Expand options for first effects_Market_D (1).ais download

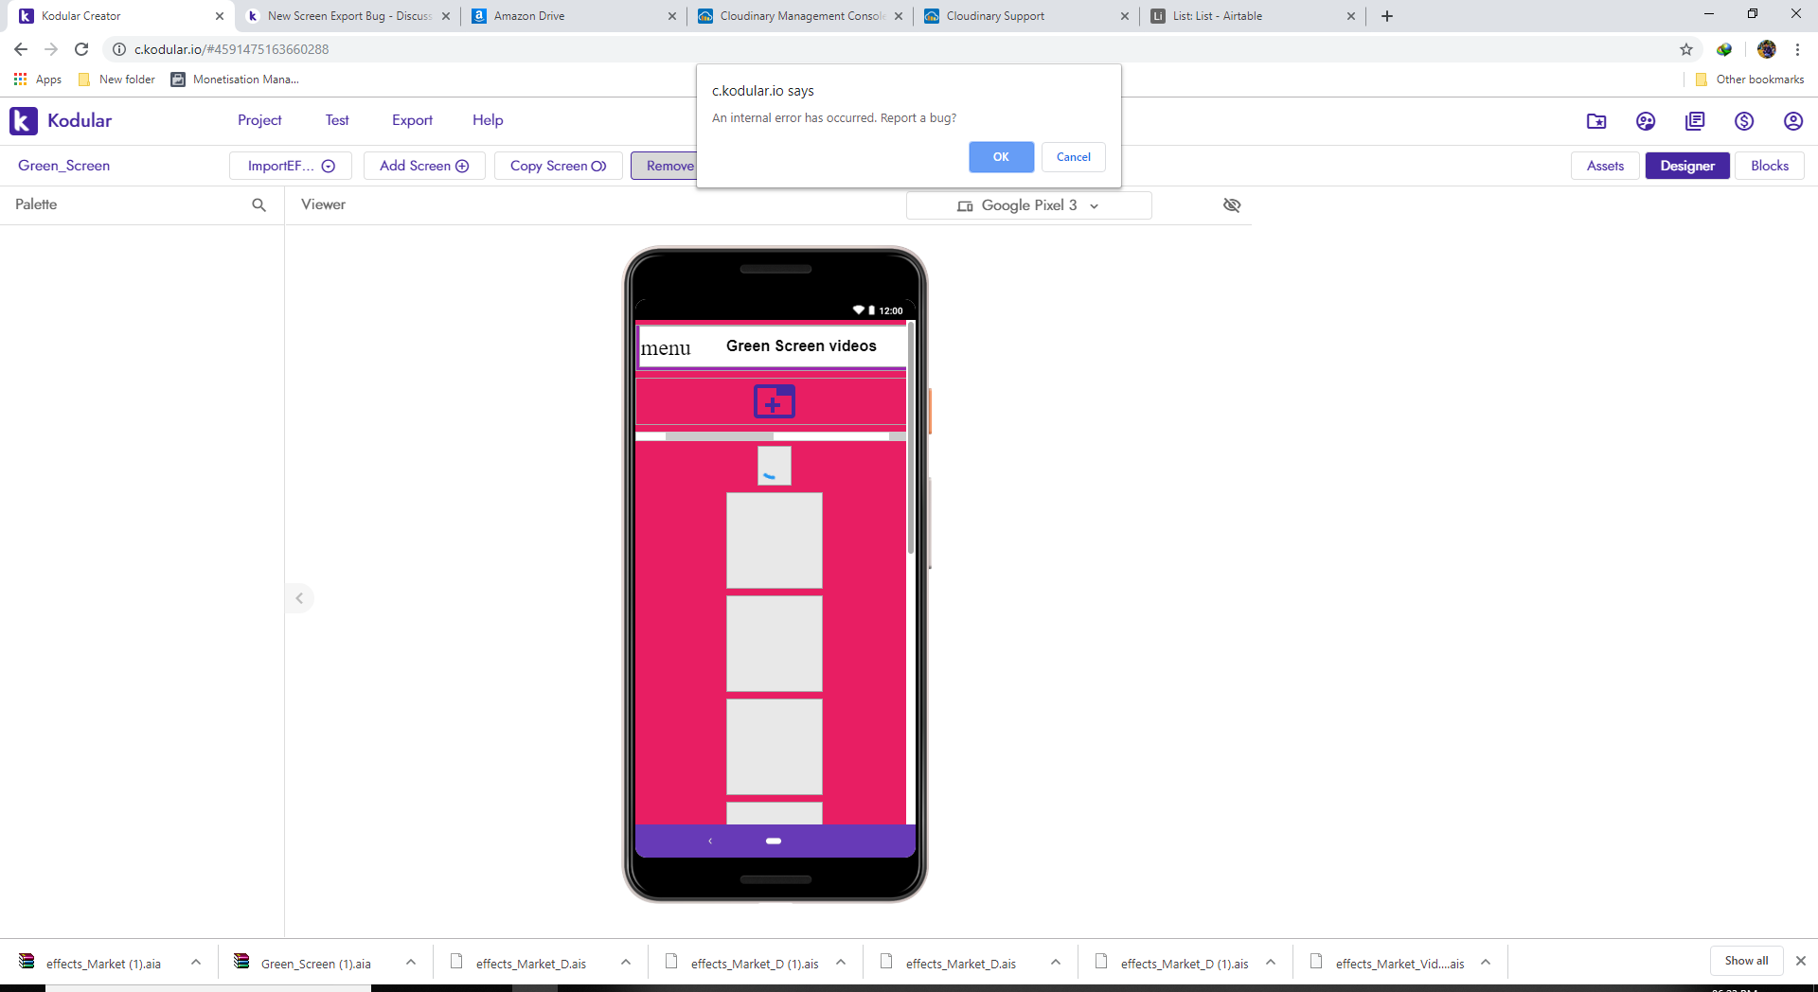841,963
